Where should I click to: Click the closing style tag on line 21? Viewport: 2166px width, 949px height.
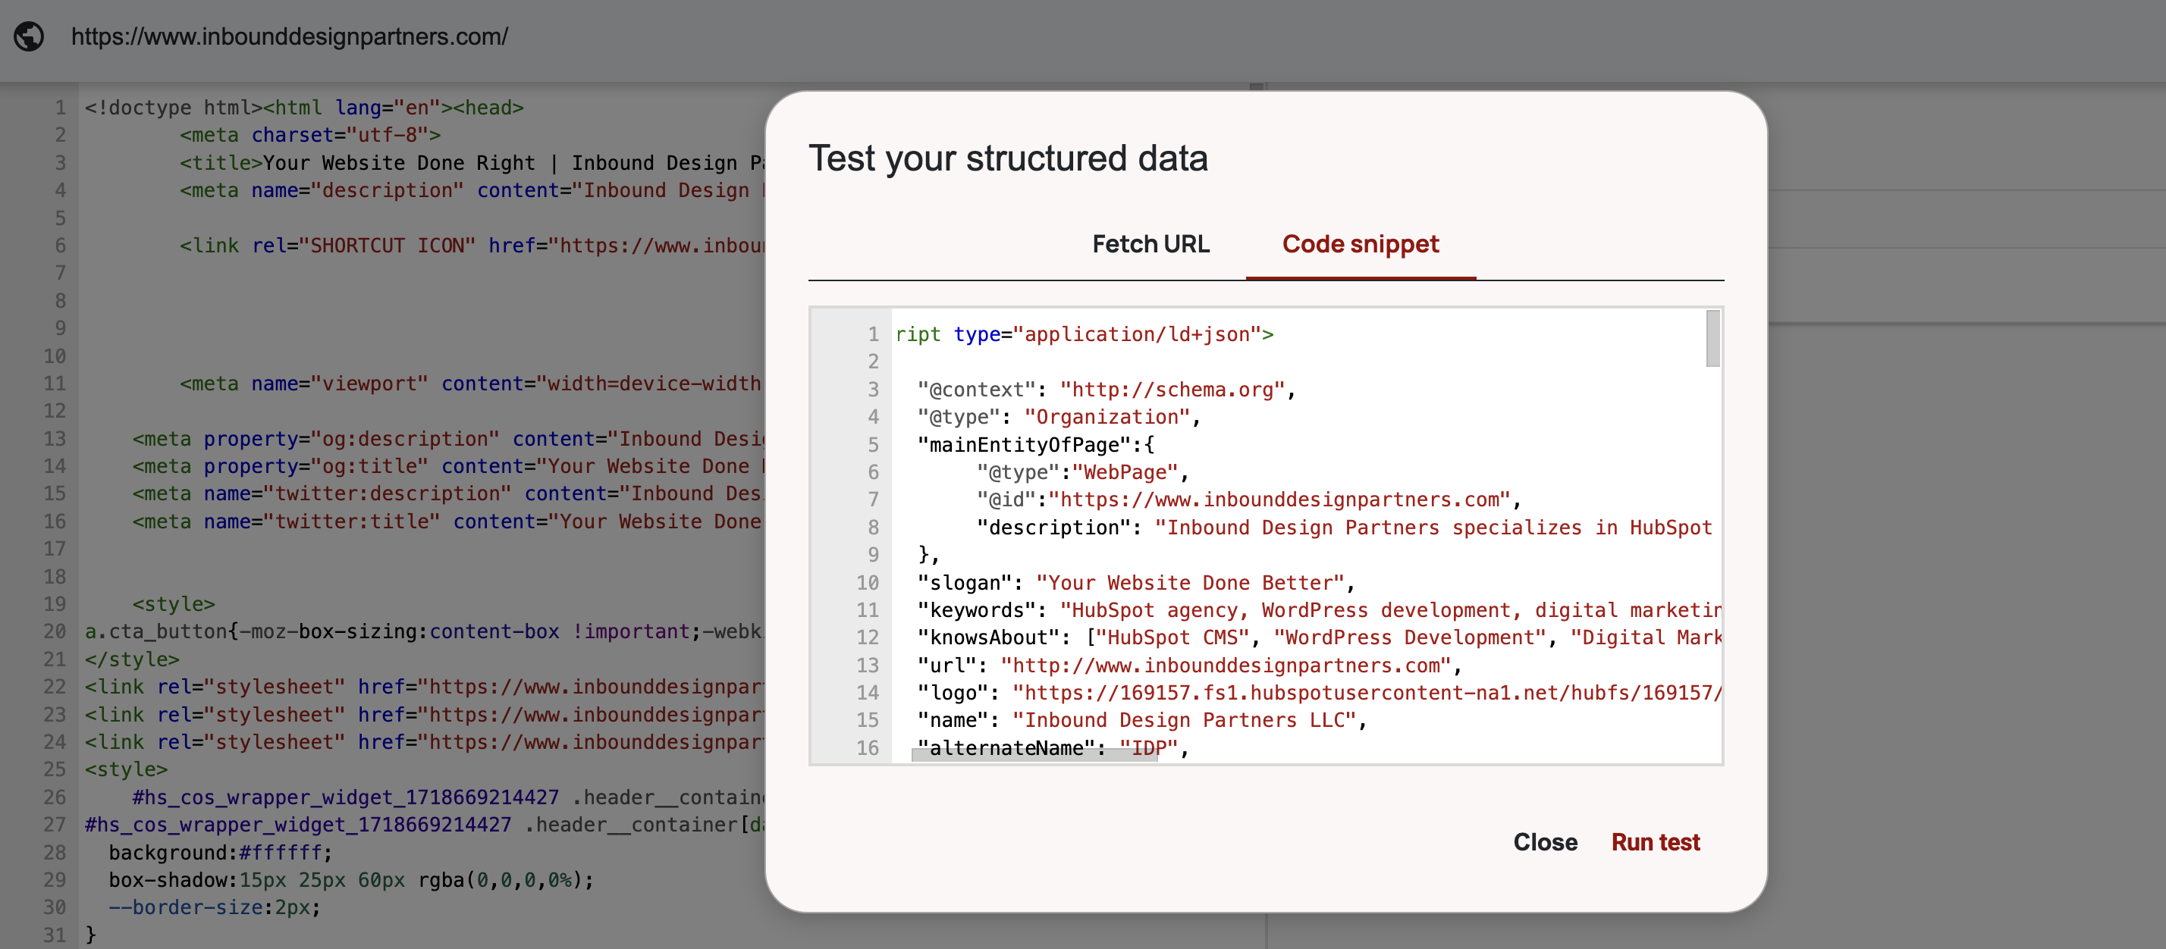coord(132,659)
